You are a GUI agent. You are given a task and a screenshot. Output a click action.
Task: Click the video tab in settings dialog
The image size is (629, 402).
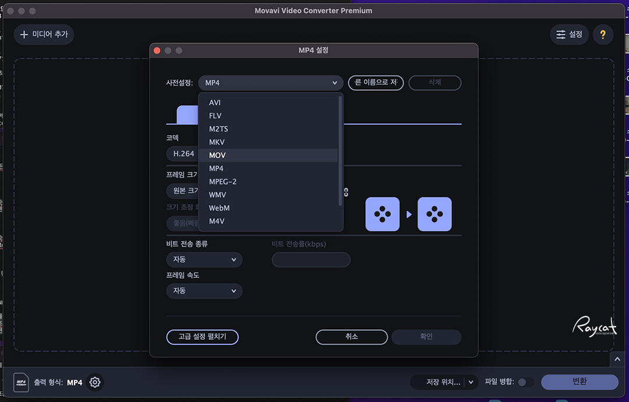188,115
